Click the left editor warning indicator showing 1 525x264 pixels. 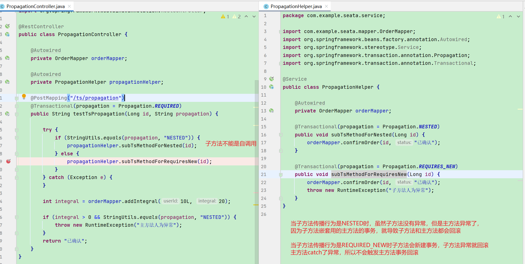pyautogui.click(x=225, y=17)
